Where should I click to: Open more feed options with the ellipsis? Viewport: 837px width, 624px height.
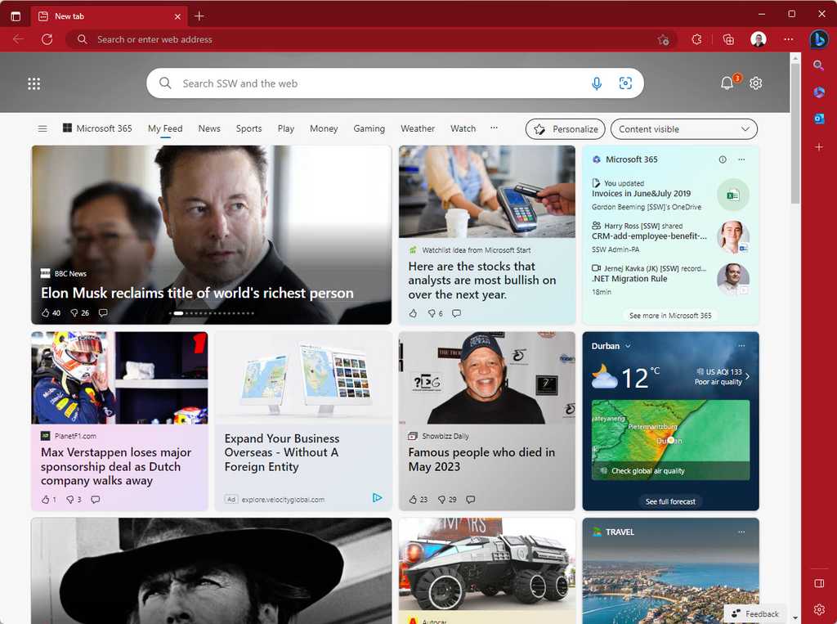494,128
